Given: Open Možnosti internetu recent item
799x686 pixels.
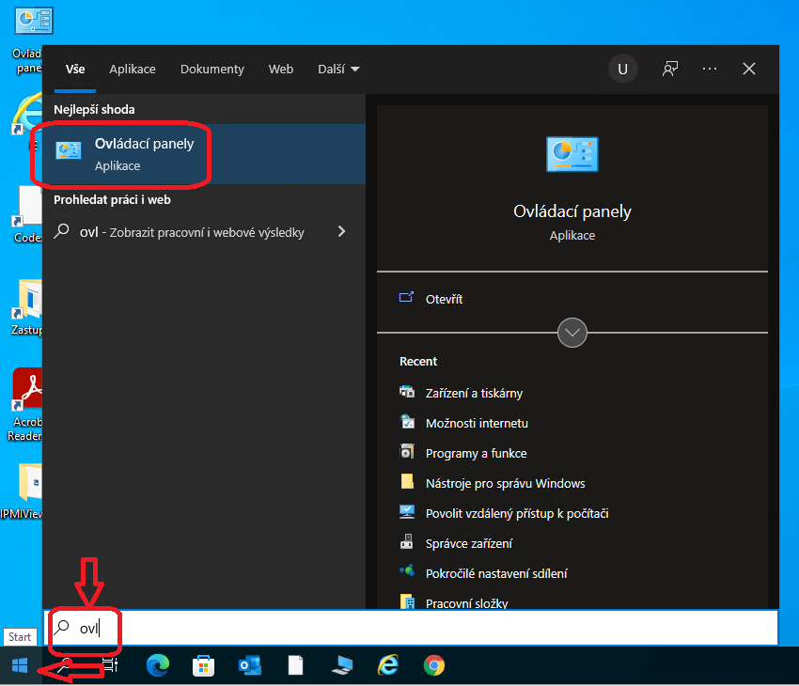Looking at the screenshot, I should point(477,423).
